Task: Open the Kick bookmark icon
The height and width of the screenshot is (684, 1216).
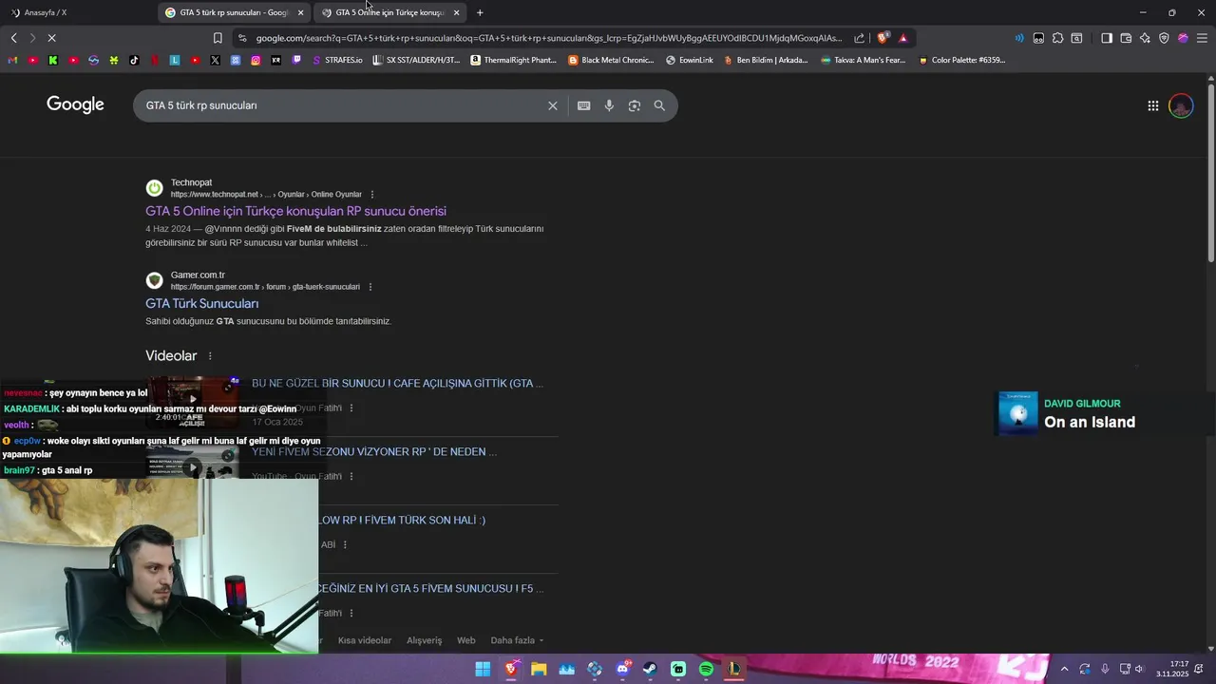Action: (x=53, y=60)
